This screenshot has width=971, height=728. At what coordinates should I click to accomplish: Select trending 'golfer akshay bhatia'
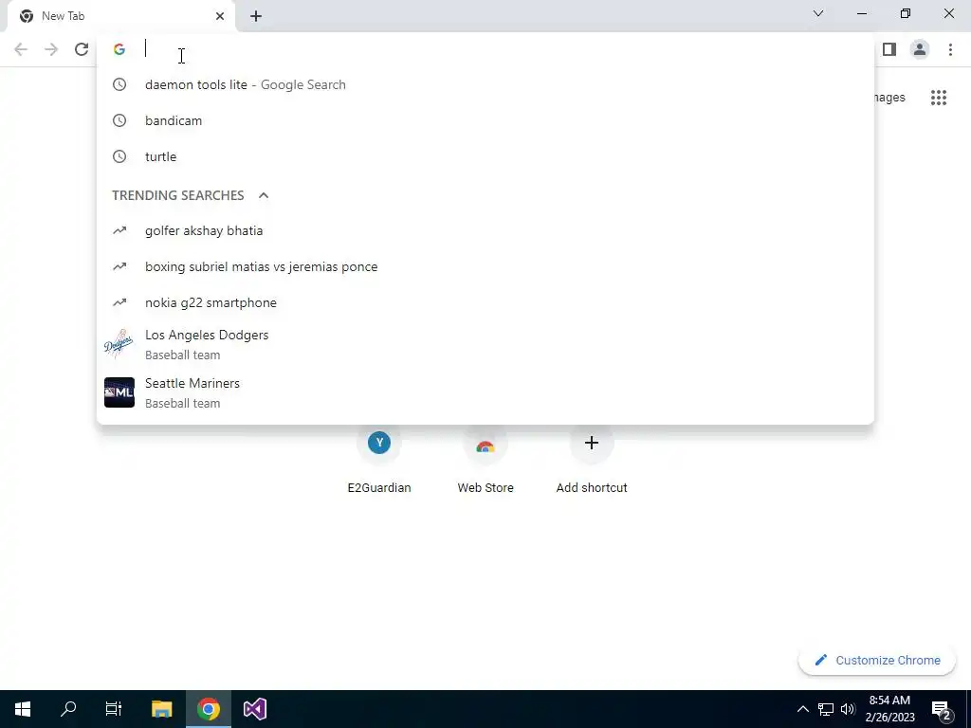(485, 231)
